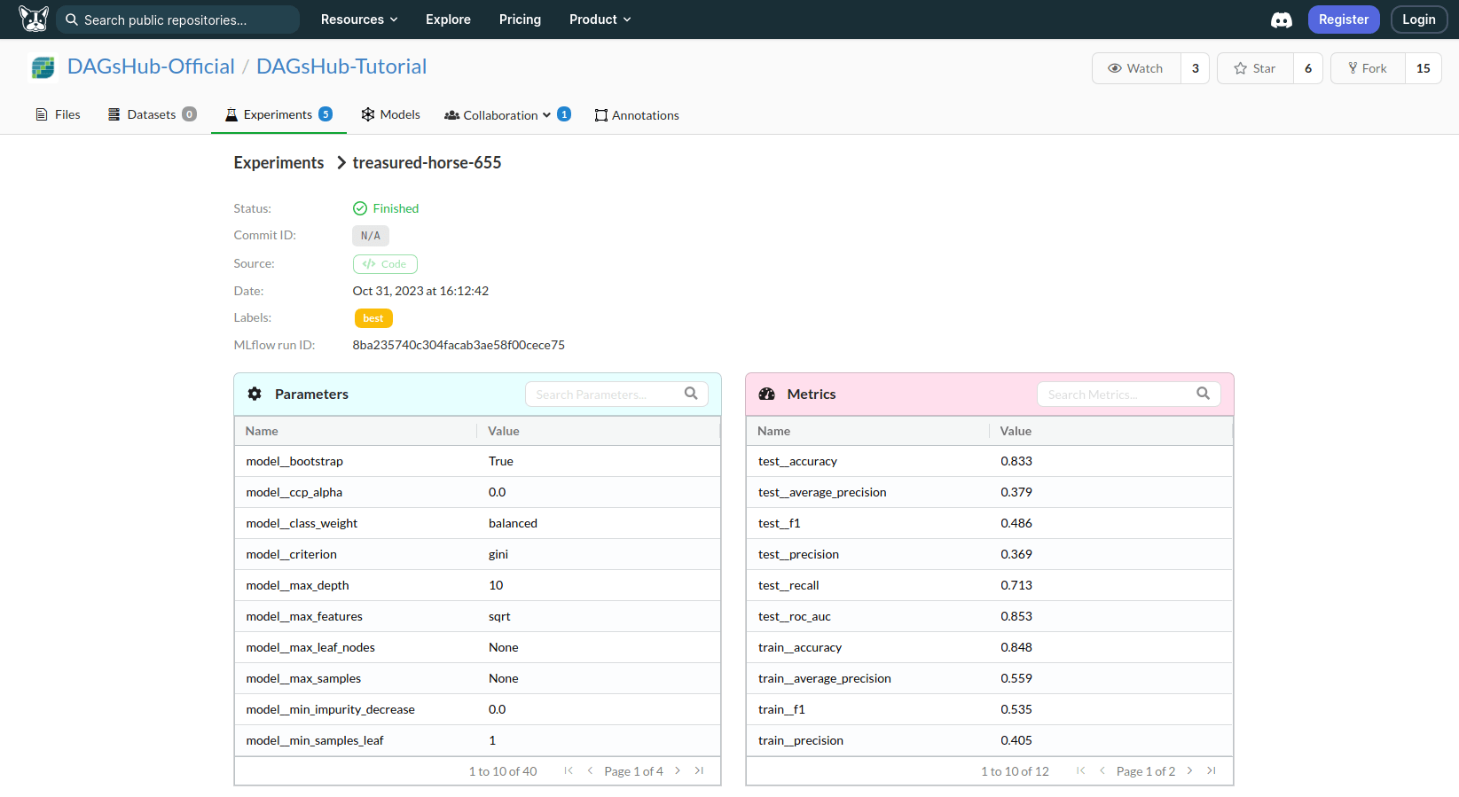Star the DAGsHub-Tutorial repository

coord(1255,68)
